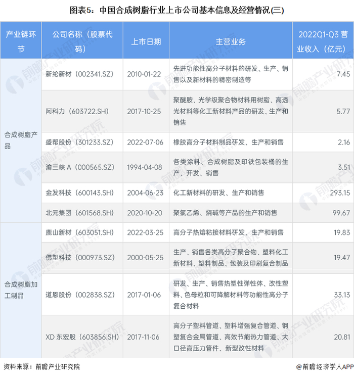Click source note 资料来源：前瞻产业研究院
The width and height of the screenshot is (354, 377).
41,367
